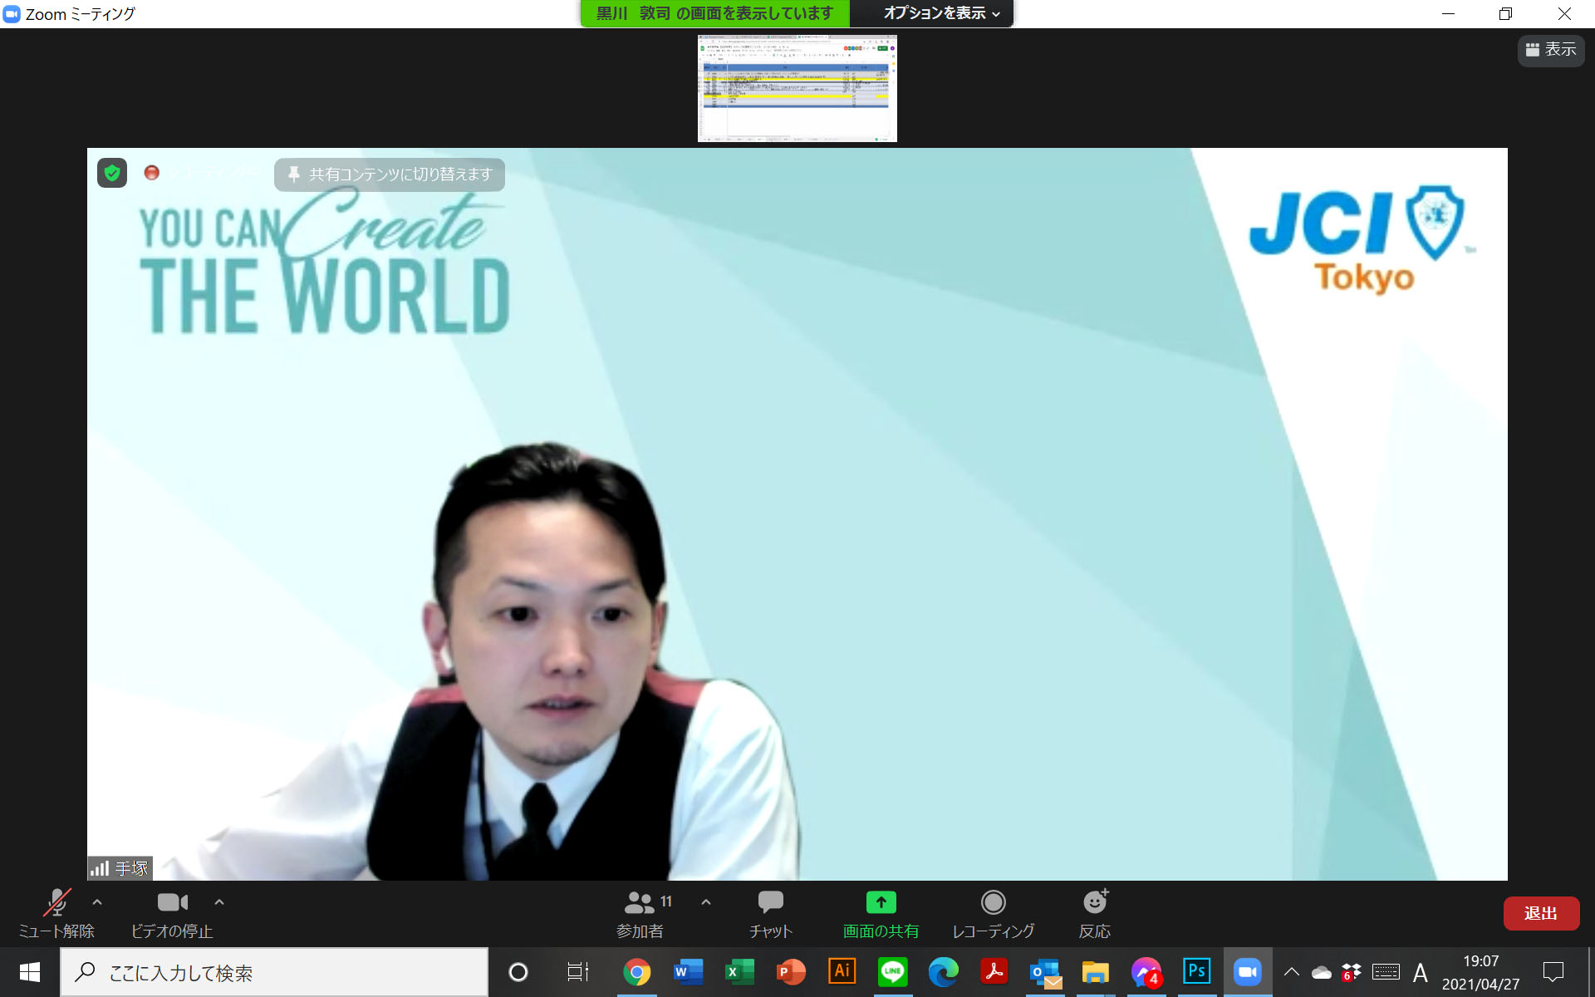Click the red 退出 leave button

(x=1540, y=913)
